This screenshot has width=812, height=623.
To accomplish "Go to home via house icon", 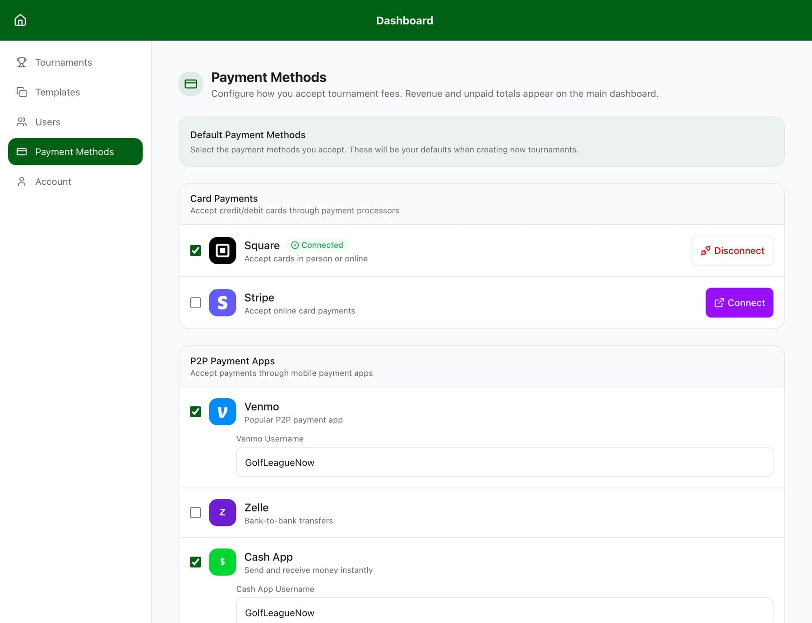I will point(20,20).
